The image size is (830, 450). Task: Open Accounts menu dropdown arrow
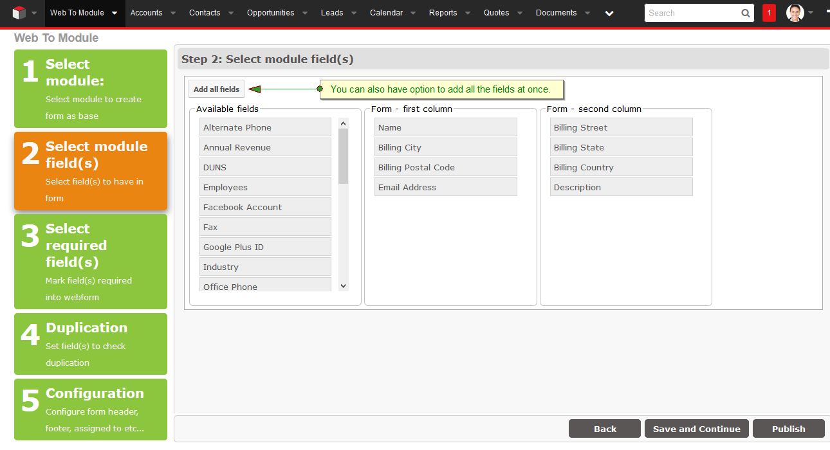pyautogui.click(x=173, y=14)
